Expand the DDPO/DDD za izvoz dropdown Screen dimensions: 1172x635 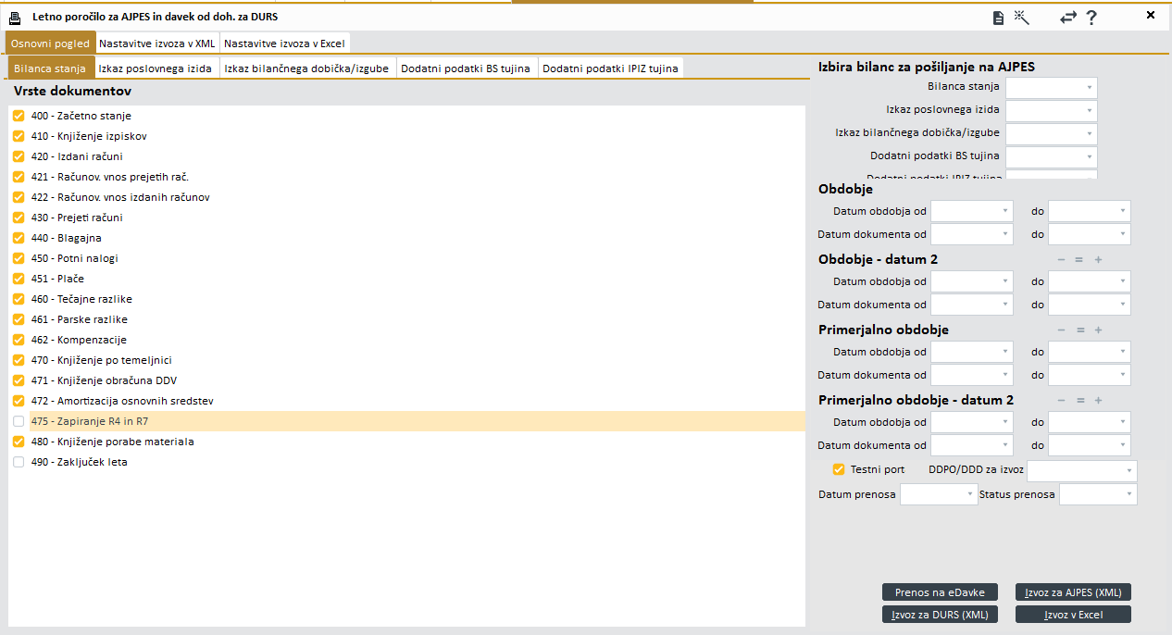coord(1081,471)
